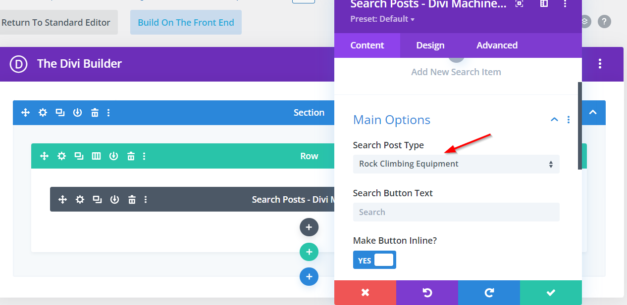Click Return To Standard Editor button

point(56,23)
